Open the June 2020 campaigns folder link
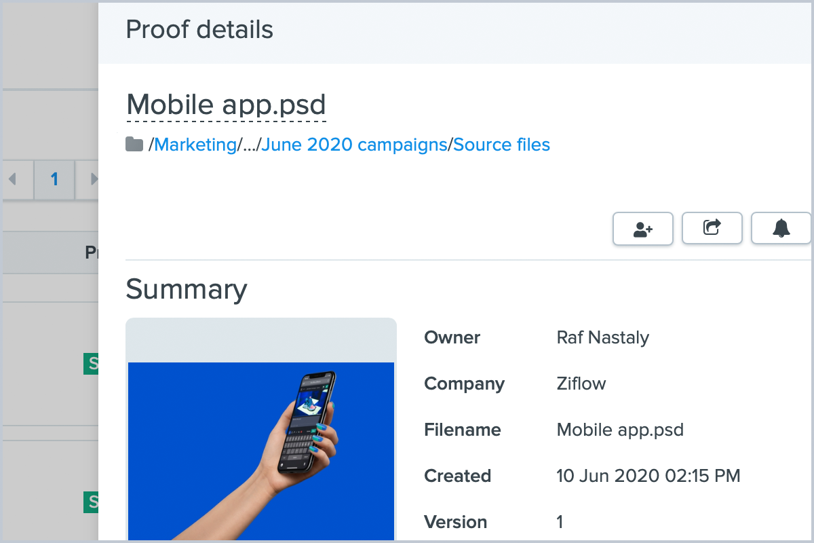 coord(354,145)
